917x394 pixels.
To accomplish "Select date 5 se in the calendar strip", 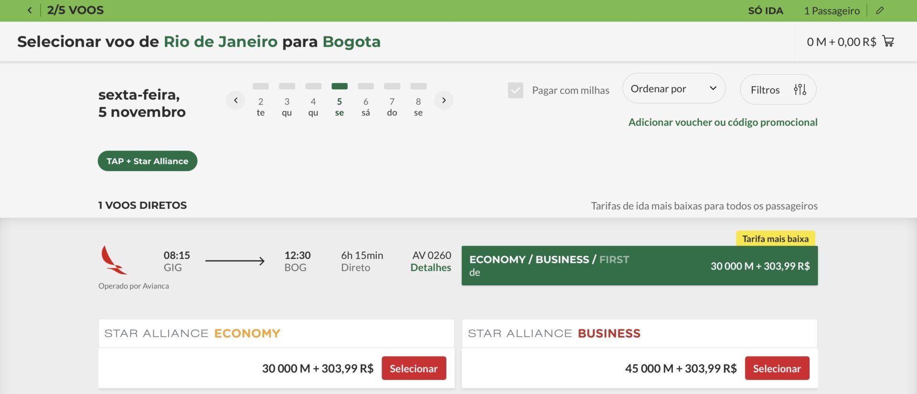I will click(x=339, y=101).
